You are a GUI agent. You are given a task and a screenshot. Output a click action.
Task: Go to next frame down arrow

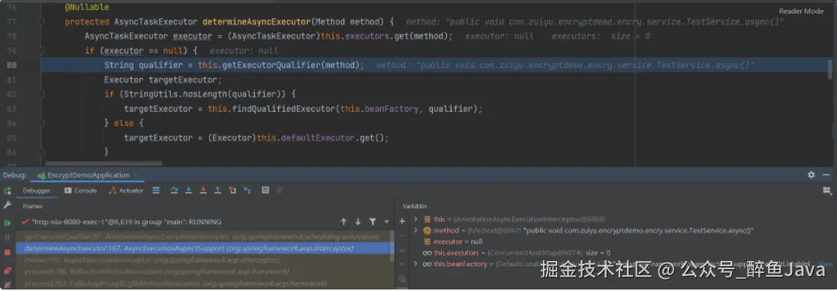point(358,221)
